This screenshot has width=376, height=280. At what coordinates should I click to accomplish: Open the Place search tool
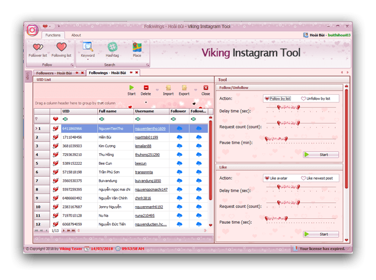coord(137,50)
